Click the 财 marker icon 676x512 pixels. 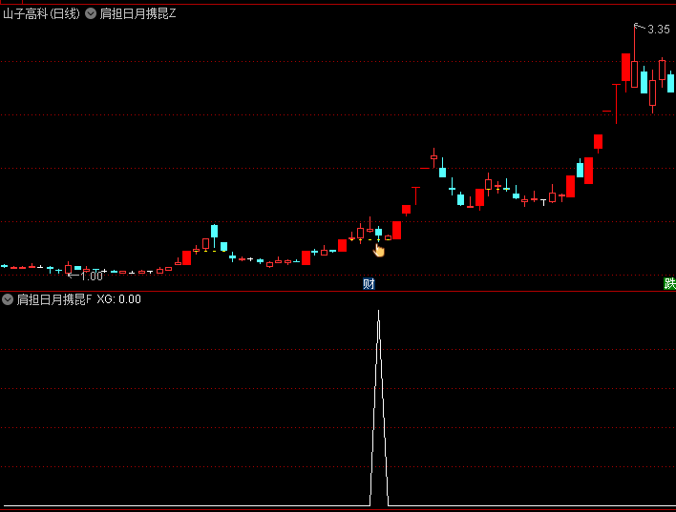[369, 284]
